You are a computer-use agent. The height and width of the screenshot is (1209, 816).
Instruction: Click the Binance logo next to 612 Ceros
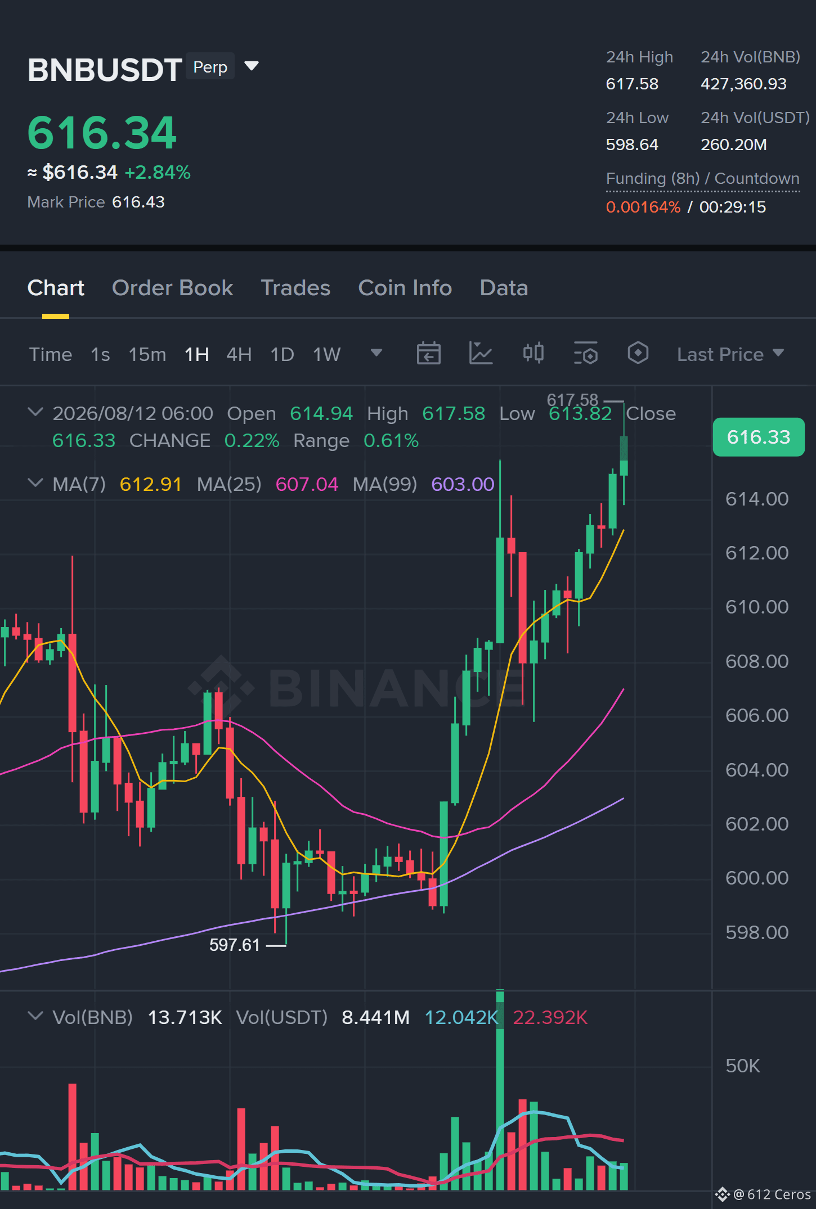point(722,1194)
